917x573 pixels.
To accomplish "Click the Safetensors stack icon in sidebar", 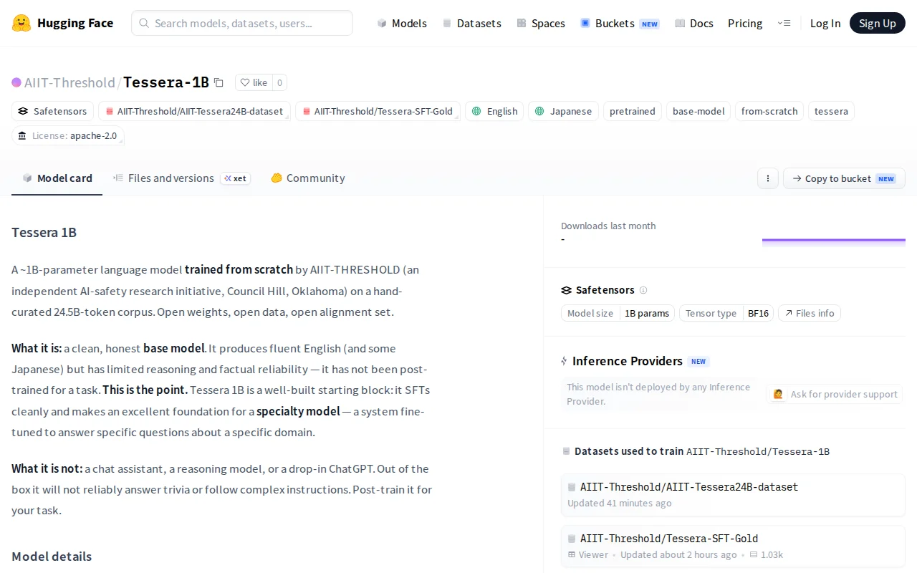I will click(566, 290).
